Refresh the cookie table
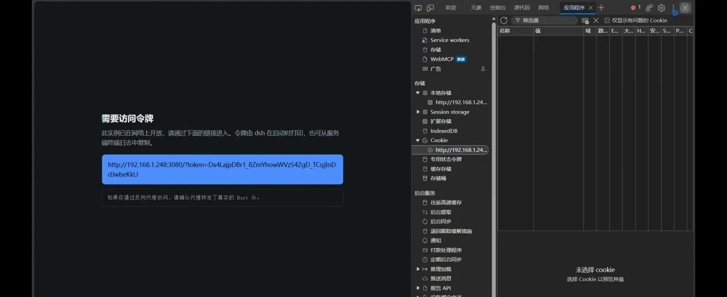Image resolution: width=727 pixels, height=297 pixels. [504, 20]
